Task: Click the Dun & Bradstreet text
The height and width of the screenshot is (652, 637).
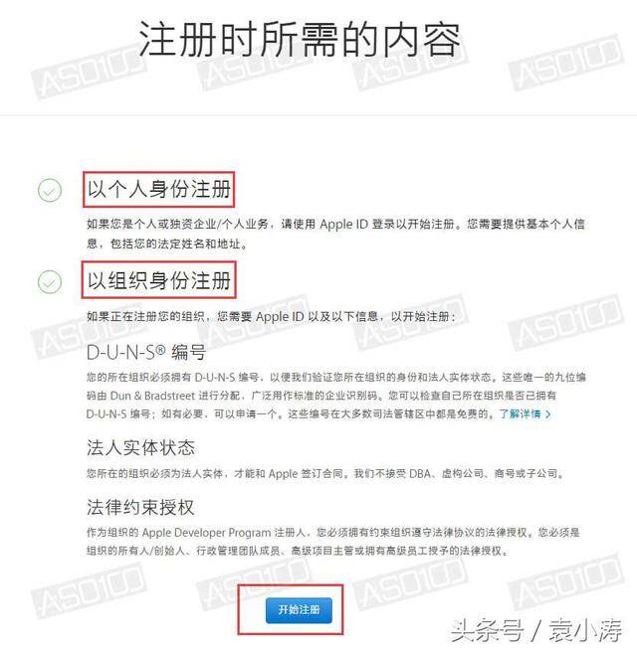Action: (x=152, y=396)
